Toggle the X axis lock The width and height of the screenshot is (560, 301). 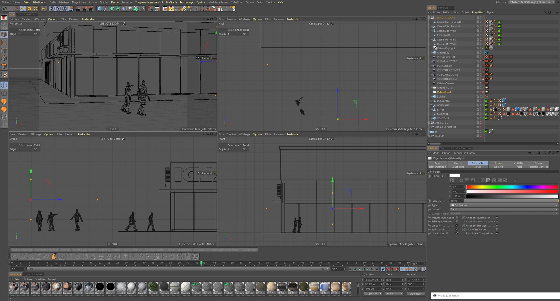[52, 9]
